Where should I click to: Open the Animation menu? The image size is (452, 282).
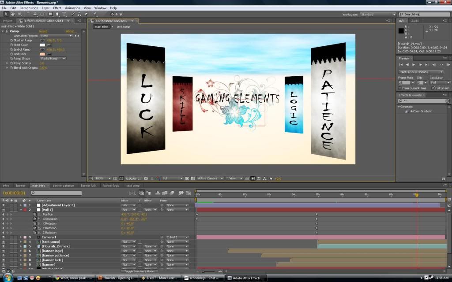tap(72, 8)
